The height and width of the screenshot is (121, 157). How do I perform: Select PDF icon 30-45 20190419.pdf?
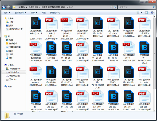[x=129, y=47]
